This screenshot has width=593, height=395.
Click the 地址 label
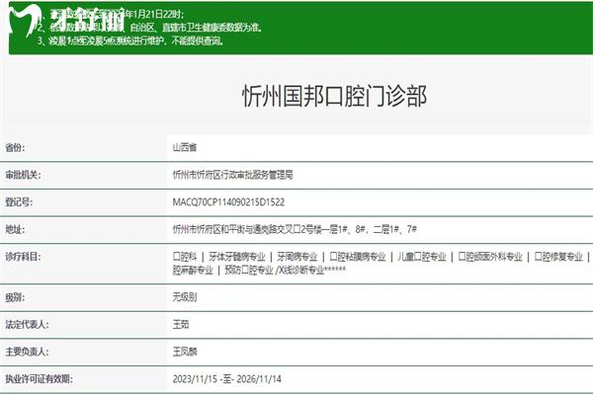pyautogui.click(x=15, y=229)
